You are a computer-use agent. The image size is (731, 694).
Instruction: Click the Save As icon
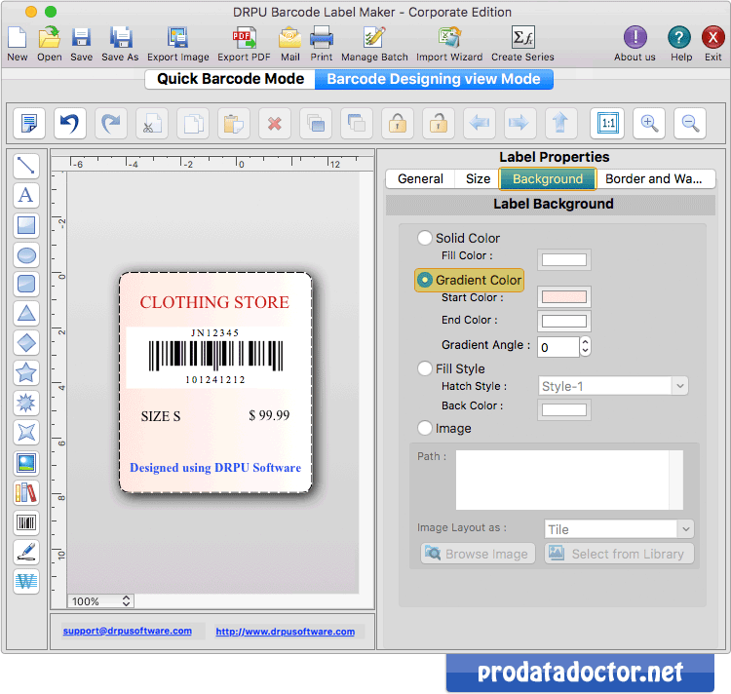tap(120, 38)
